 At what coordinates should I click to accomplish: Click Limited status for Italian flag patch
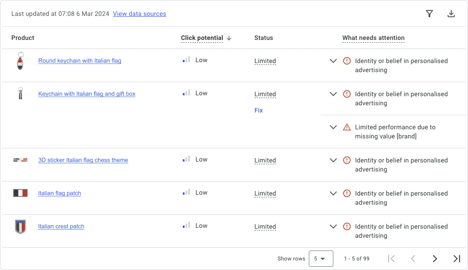point(265,193)
